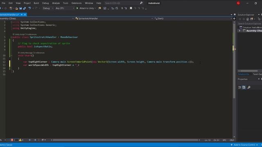Save the current file with disk icon

pyautogui.click(x=20, y=8)
